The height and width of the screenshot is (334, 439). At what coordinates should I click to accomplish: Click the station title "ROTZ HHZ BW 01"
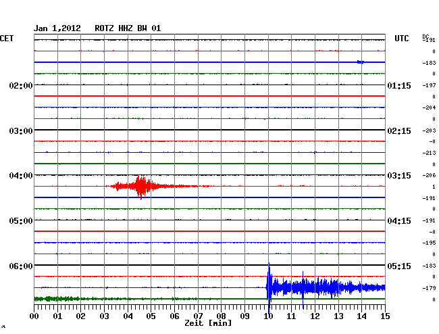[x=128, y=28]
